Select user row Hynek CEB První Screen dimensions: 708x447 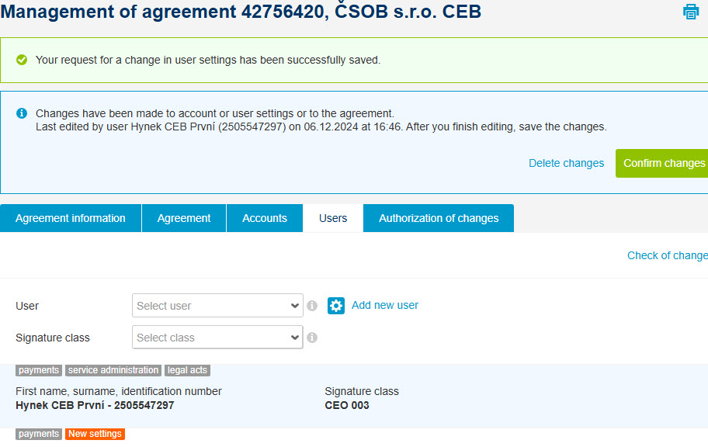(354, 396)
